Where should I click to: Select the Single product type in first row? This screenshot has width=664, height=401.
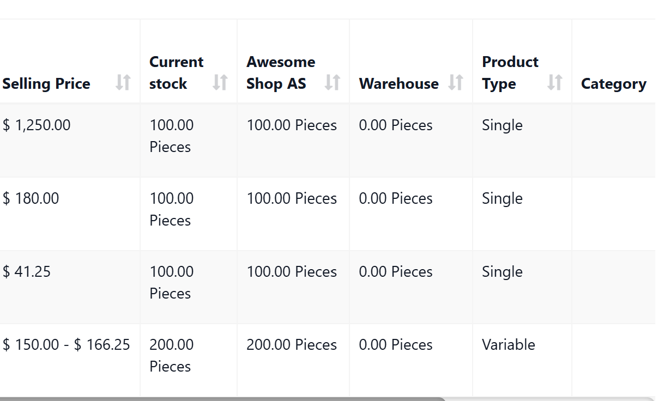tap(502, 125)
